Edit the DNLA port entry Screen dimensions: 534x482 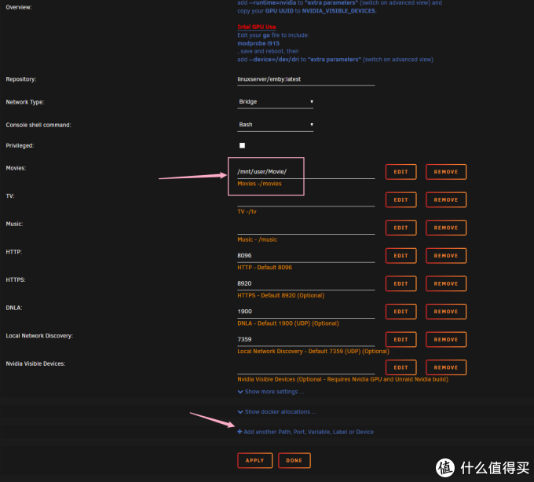coord(400,312)
